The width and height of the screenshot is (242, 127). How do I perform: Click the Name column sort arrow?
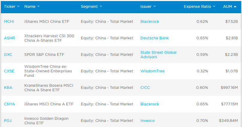click(x=38, y=7)
